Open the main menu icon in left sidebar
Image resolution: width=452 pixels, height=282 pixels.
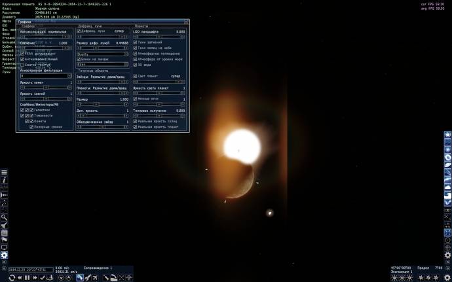(x=4, y=172)
